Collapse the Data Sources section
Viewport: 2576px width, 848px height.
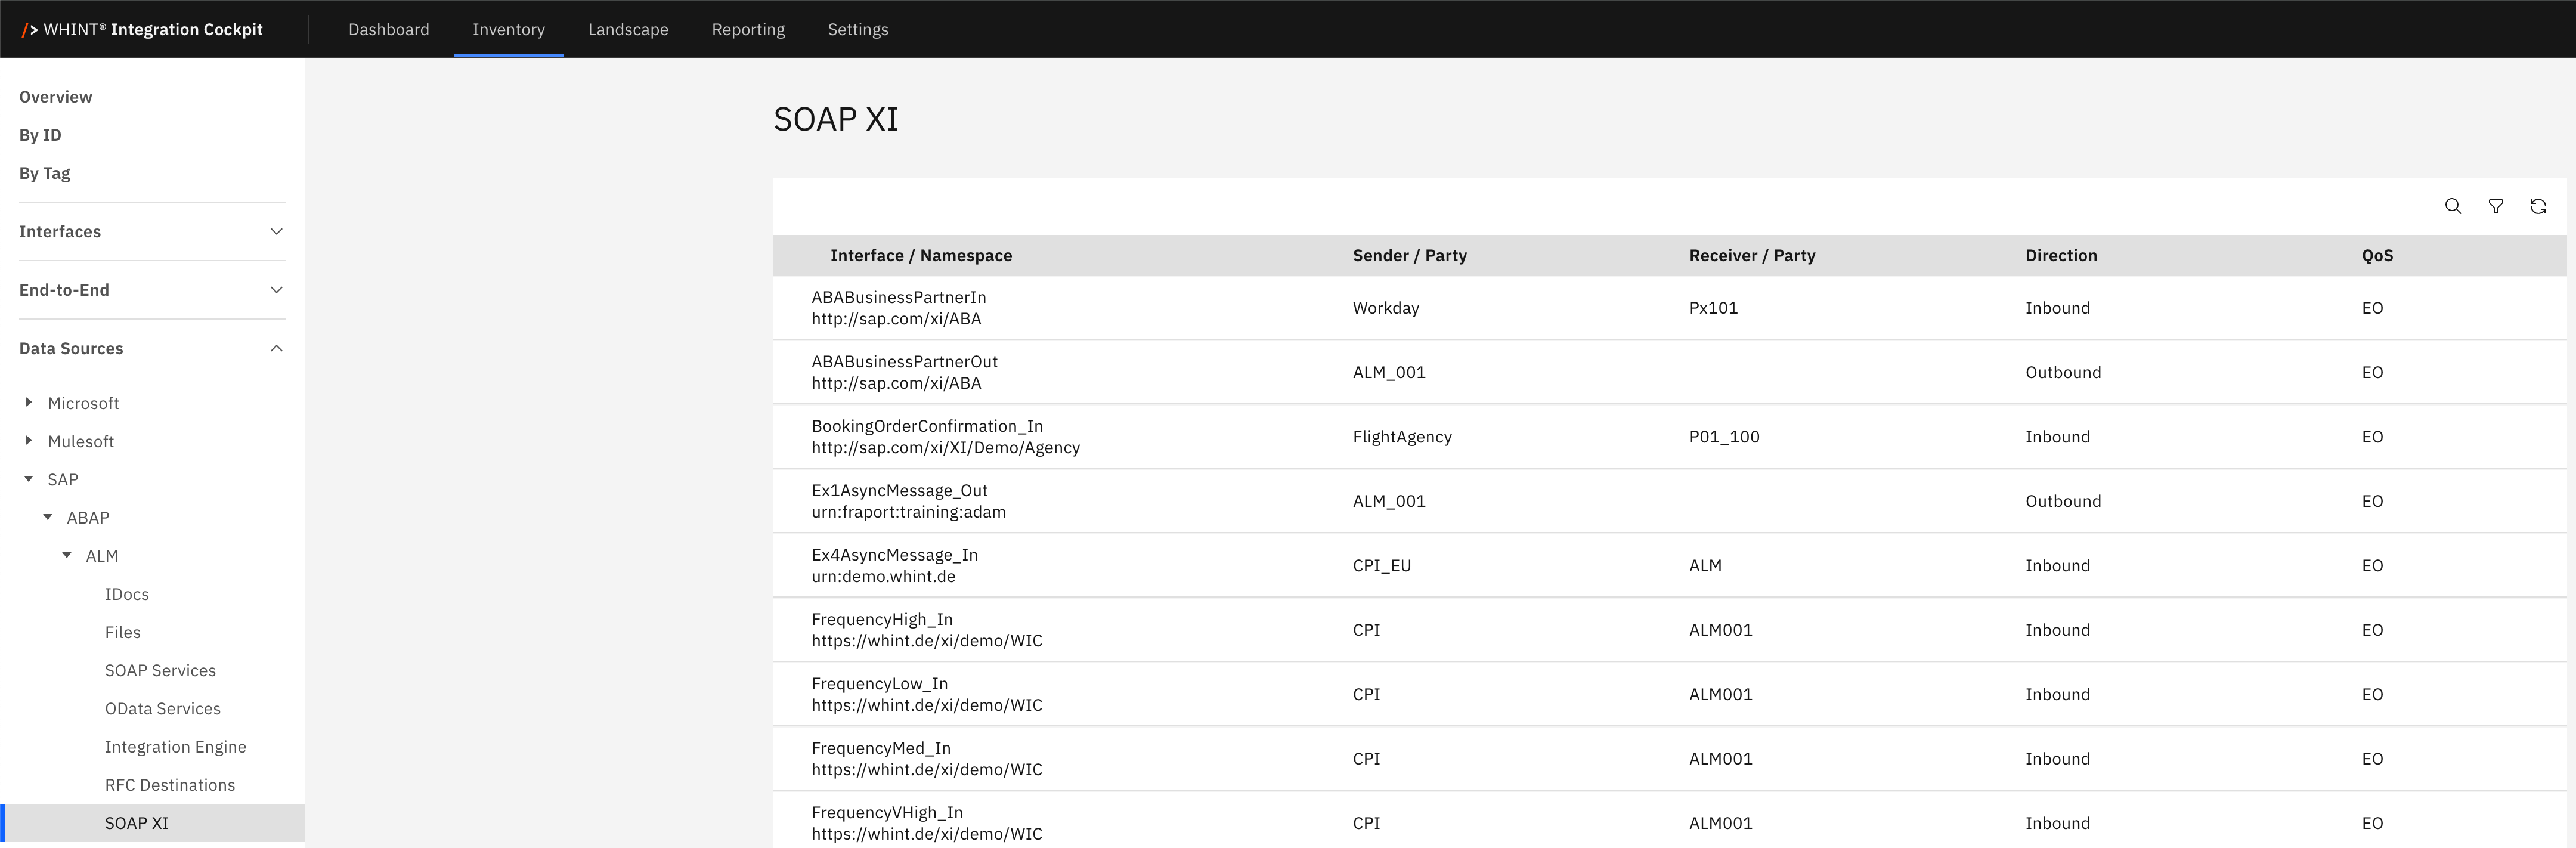[x=276, y=348]
